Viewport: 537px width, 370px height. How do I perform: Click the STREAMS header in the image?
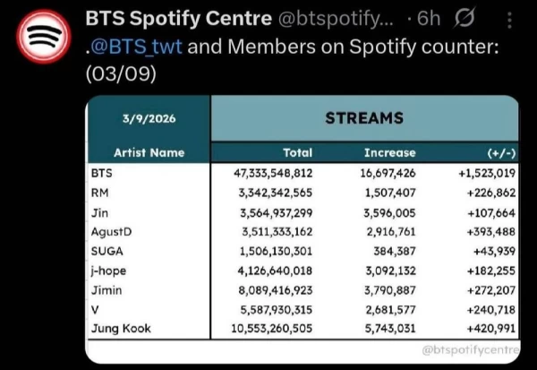point(364,118)
